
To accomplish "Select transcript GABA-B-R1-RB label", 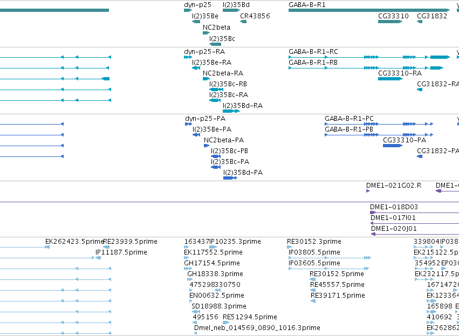I will click(313, 63).
